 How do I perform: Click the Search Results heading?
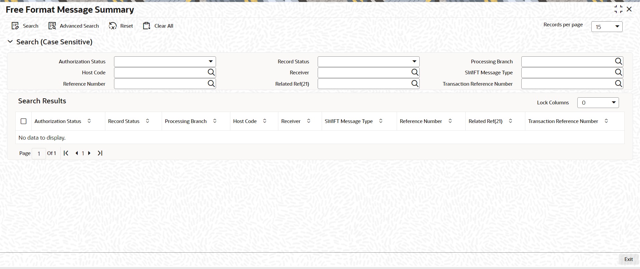(42, 101)
